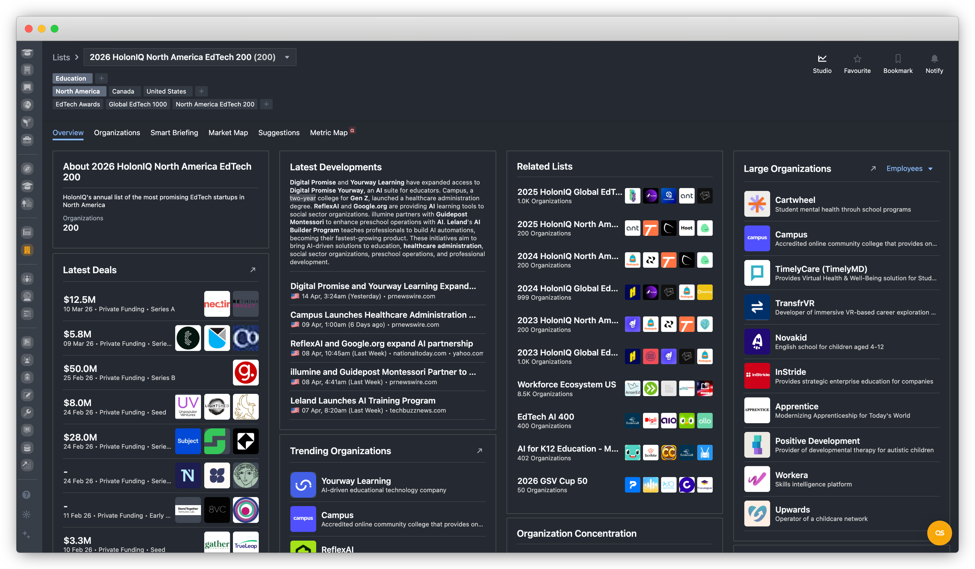Click the Bookmark icon
The image size is (975, 569).
(898, 59)
